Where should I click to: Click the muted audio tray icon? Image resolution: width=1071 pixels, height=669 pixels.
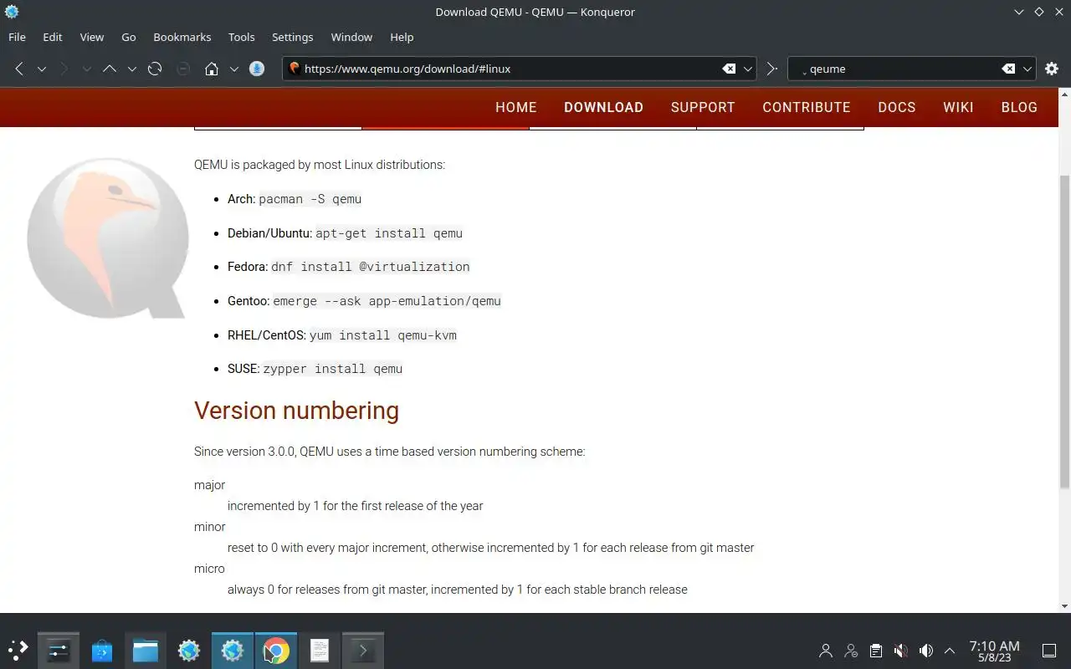point(900,651)
